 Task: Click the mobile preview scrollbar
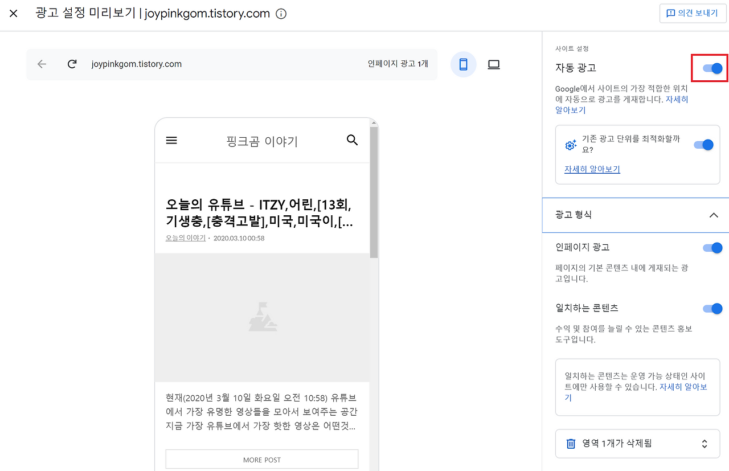374,193
